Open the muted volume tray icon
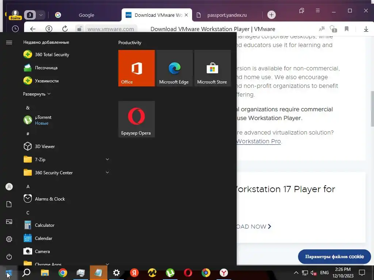Viewport: 374px width, 280px height. [314, 273]
